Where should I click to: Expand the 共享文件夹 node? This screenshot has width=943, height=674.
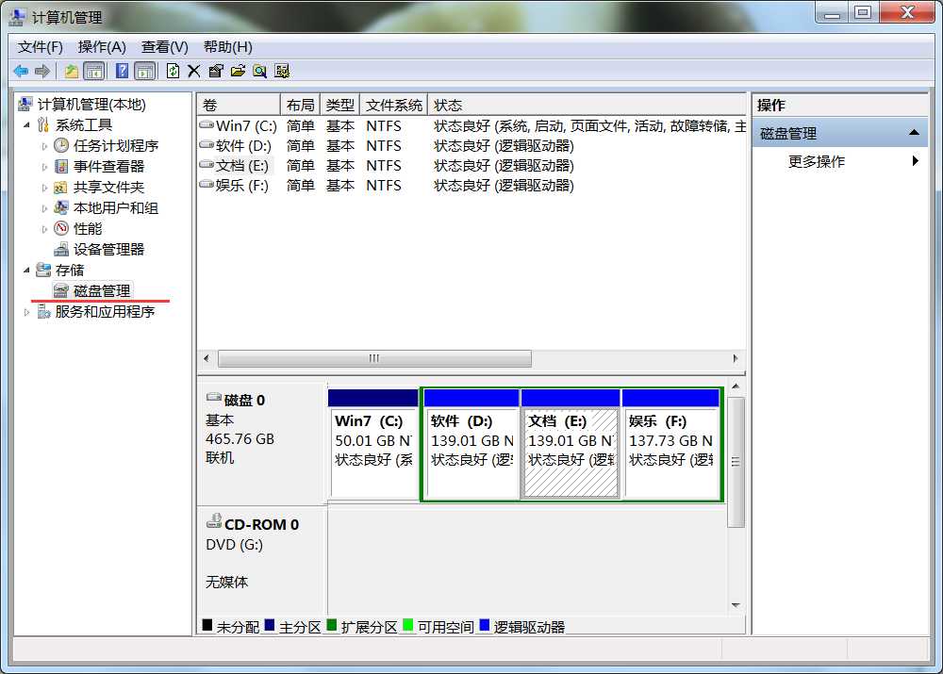tap(44, 188)
